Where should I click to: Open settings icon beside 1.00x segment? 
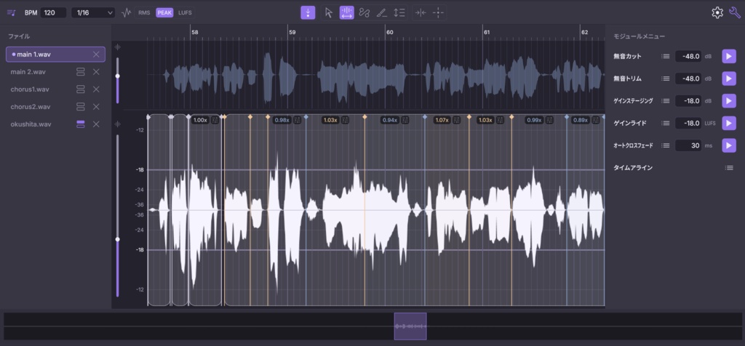(x=215, y=120)
